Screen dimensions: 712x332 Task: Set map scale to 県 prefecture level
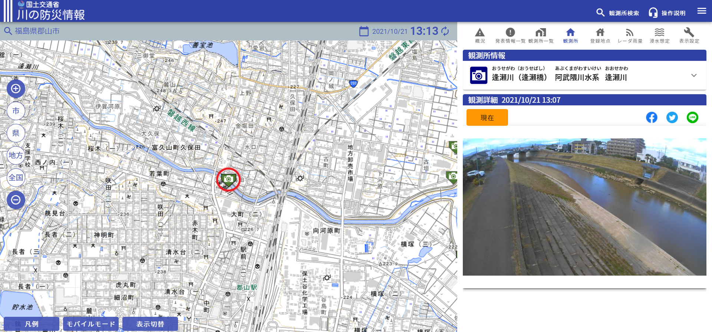tap(16, 133)
